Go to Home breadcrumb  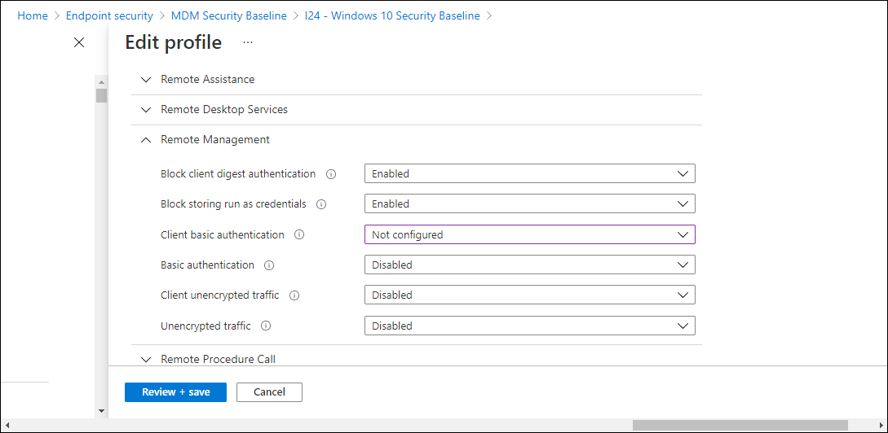click(33, 15)
